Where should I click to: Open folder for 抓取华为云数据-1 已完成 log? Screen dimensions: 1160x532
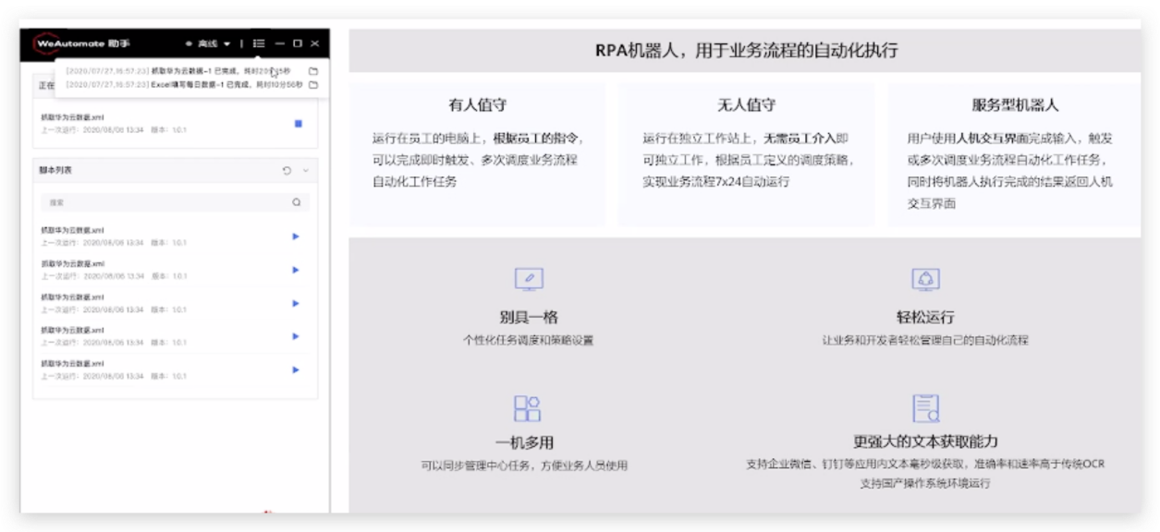tap(313, 70)
